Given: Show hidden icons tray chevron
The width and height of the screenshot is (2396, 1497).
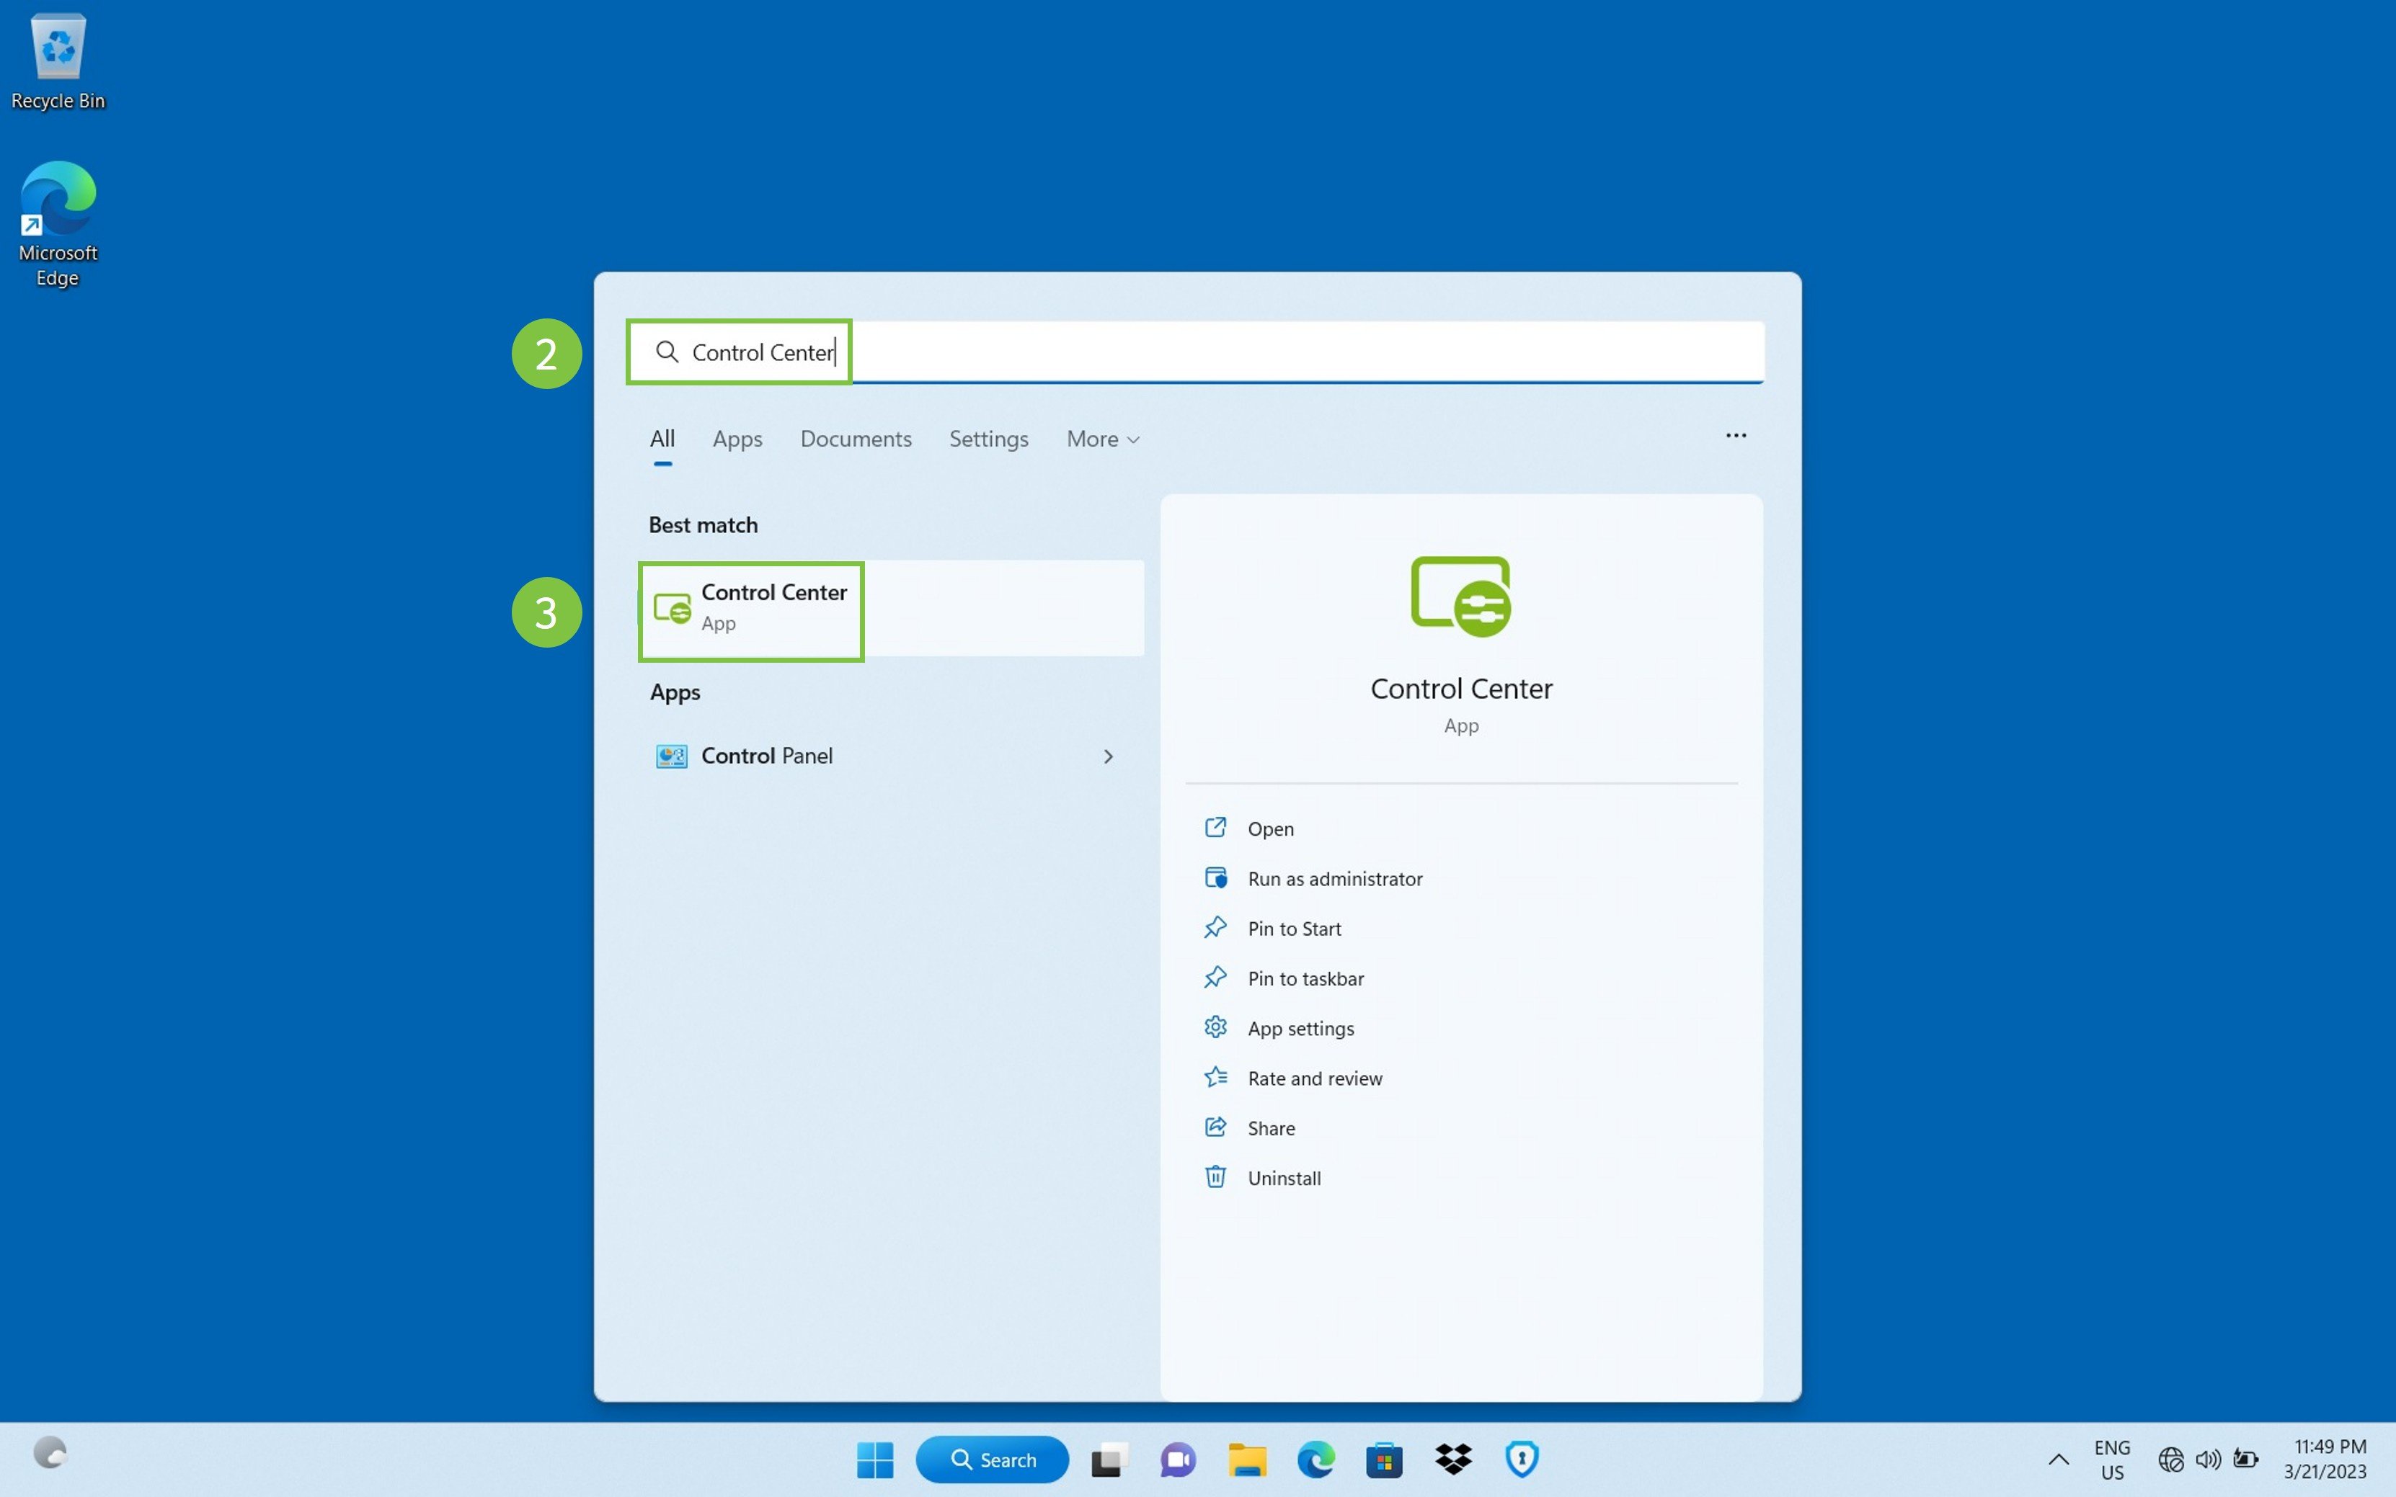Looking at the screenshot, I should click(2057, 1460).
